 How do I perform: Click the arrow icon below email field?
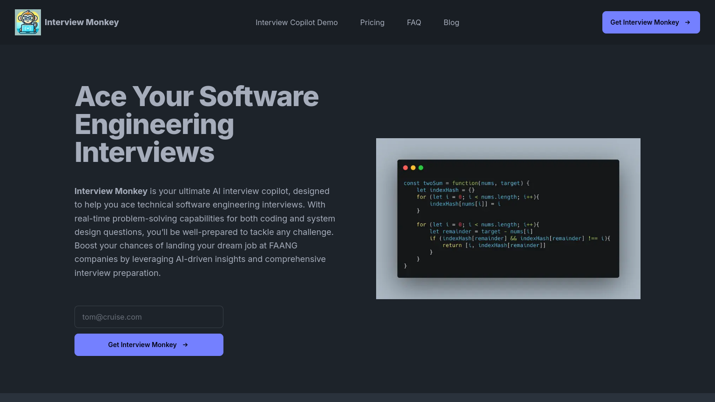click(x=185, y=345)
